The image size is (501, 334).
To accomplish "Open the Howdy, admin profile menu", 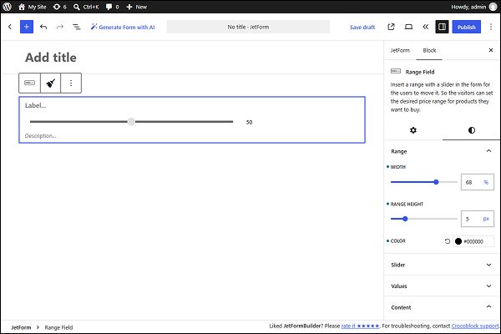I will click(x=474, y=7).
